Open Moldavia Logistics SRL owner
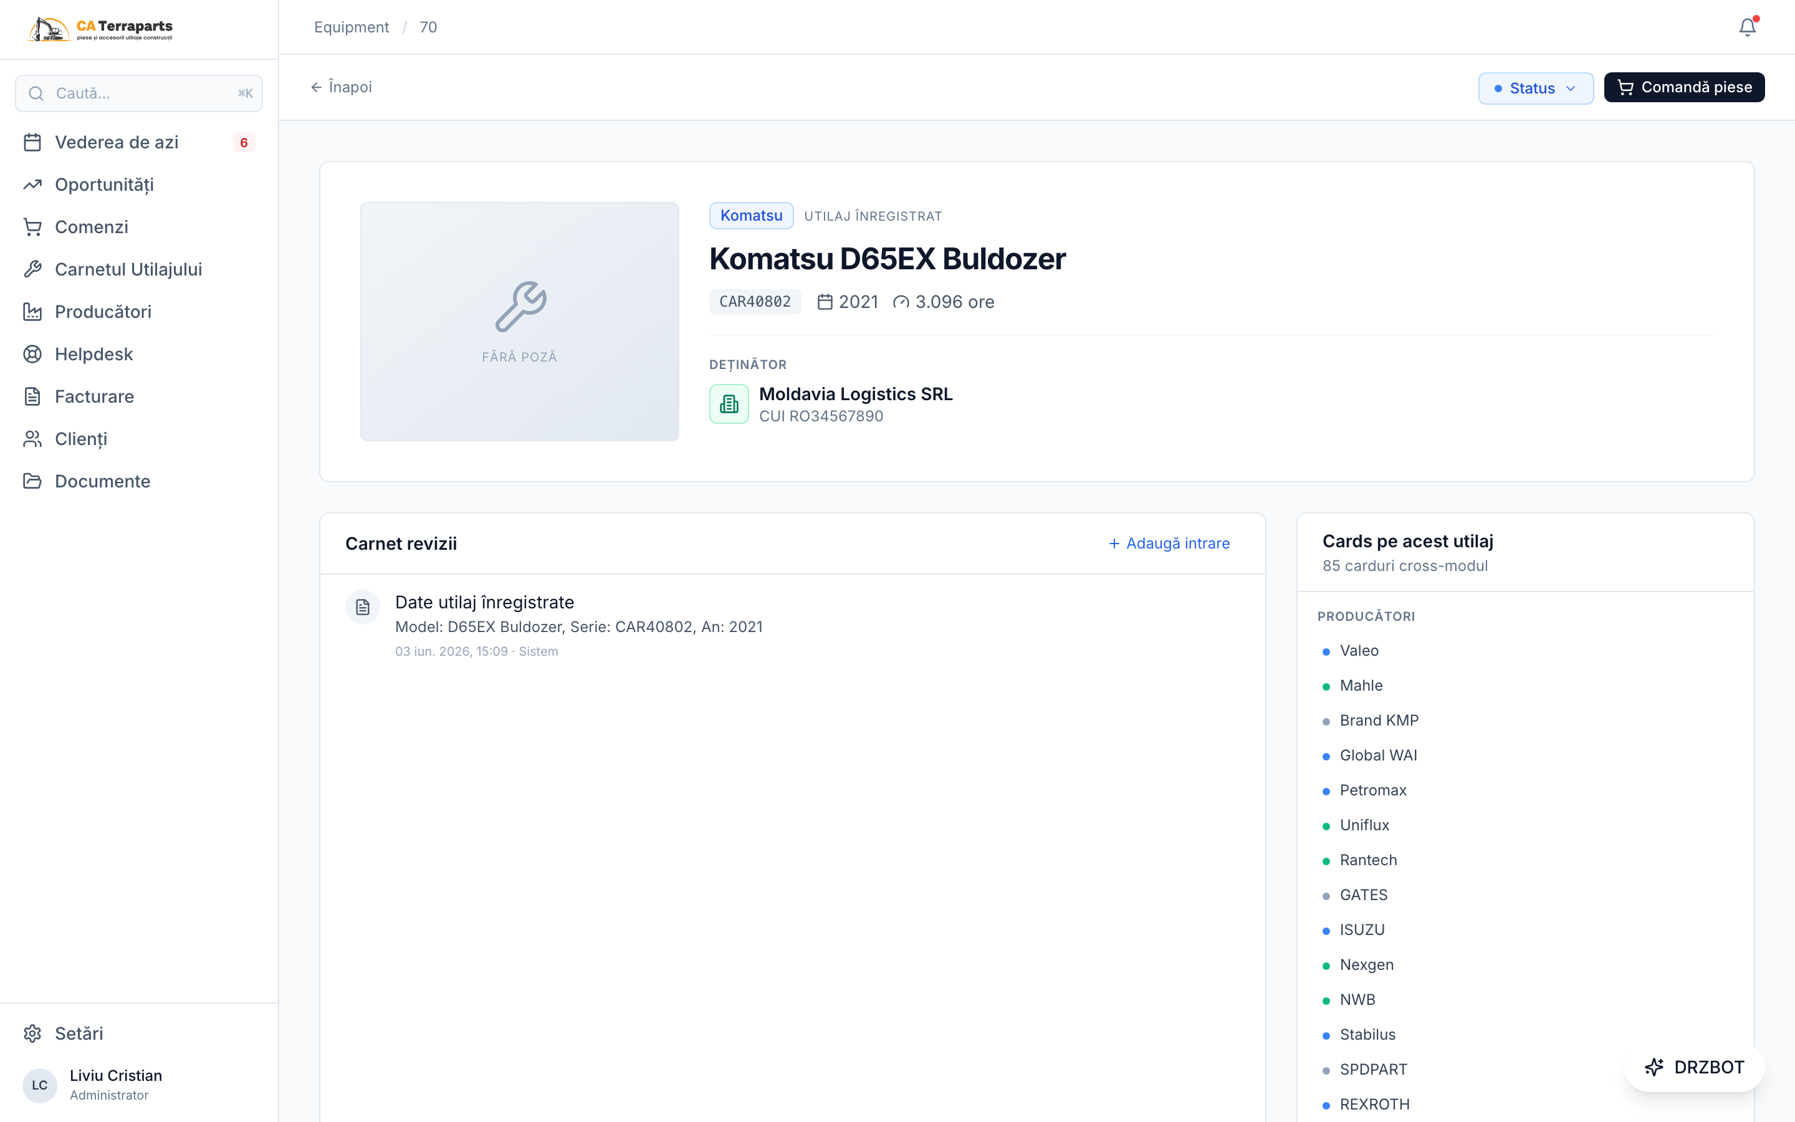Viewport: 1795px width, 1122px height. pos(855,395)
